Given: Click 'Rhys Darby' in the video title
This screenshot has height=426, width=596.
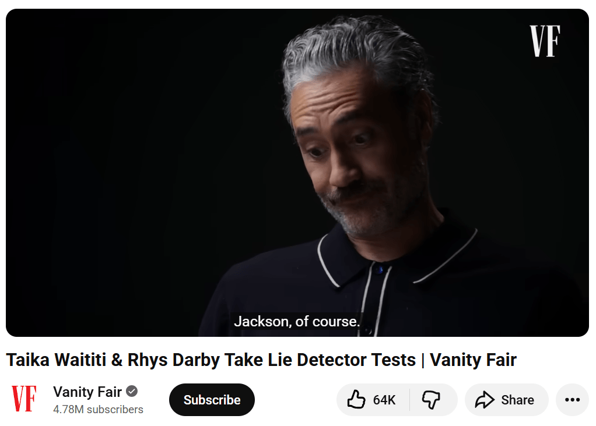Looking at the screenshot, I should click(174, 360).
